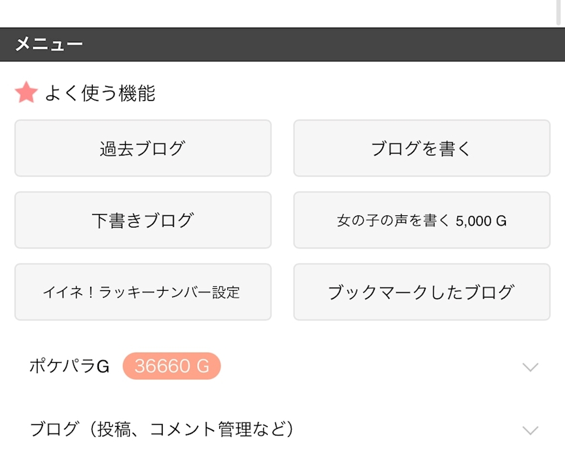Click the よく使う機能 section heading
The height and width of the screenshot is (476, 565).
[x=100, y=93]
